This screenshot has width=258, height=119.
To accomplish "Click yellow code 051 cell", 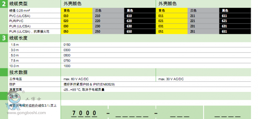I will [172, 31].
